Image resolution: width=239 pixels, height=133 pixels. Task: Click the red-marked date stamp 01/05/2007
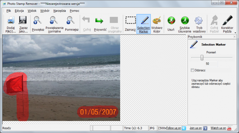[98, 112]
